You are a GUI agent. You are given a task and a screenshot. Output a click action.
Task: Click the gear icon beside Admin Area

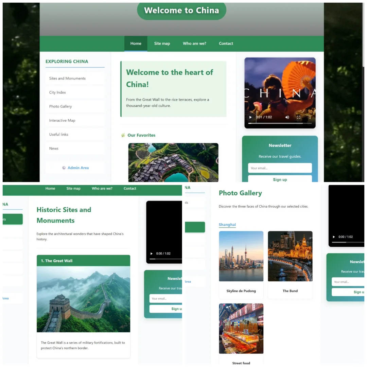64,168
